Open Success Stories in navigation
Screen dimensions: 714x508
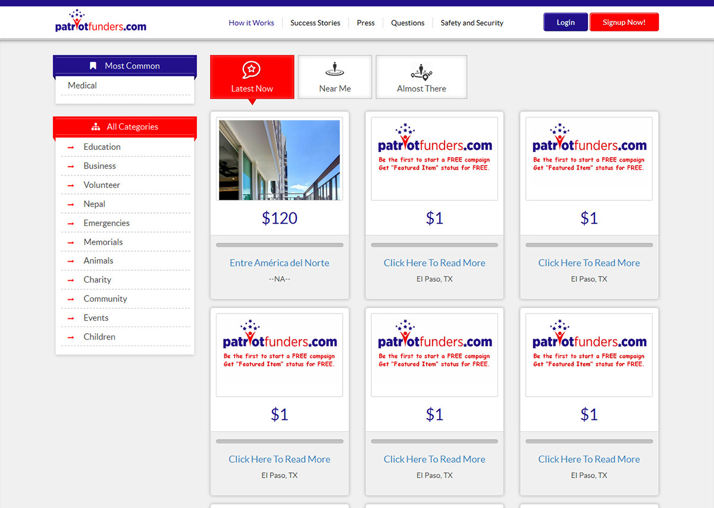pos(315,23)
